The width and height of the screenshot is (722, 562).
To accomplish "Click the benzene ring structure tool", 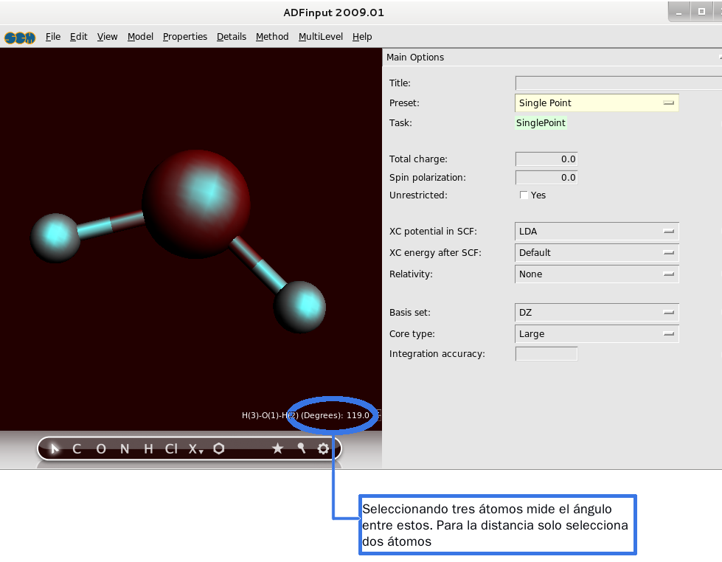I will tap(219, 448).
